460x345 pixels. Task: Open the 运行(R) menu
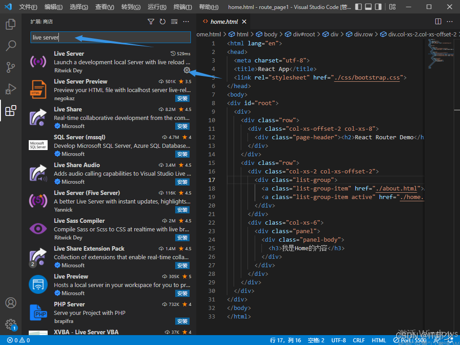click(x=157, y=7)
